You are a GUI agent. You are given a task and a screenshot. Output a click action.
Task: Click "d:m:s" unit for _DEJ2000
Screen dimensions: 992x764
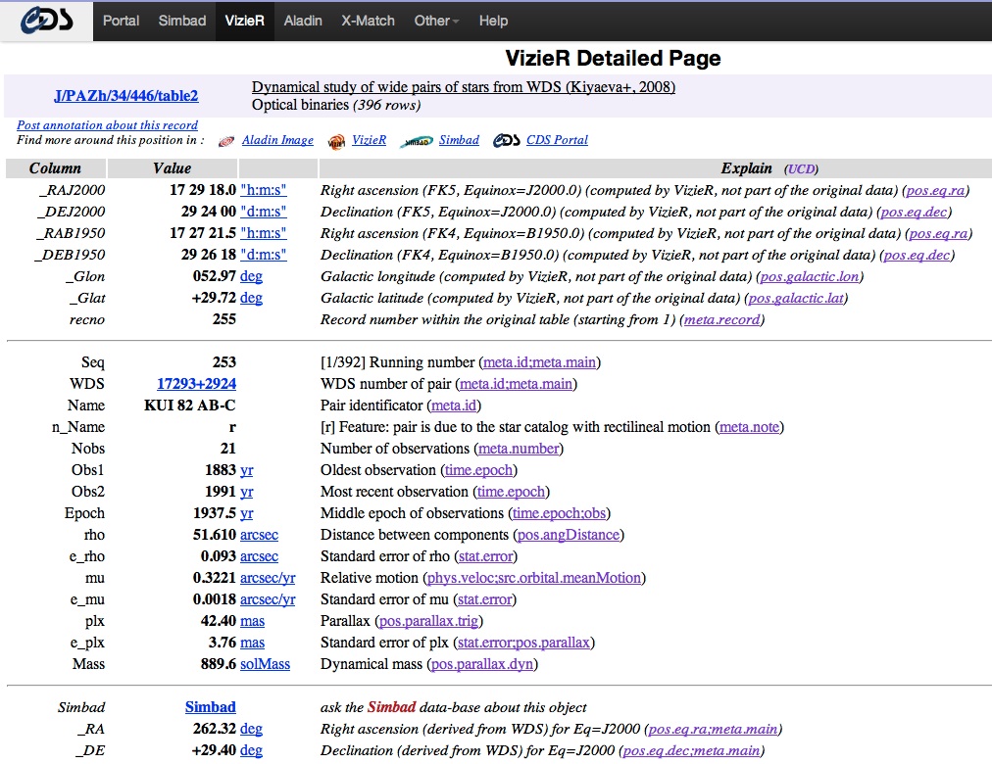263,211
